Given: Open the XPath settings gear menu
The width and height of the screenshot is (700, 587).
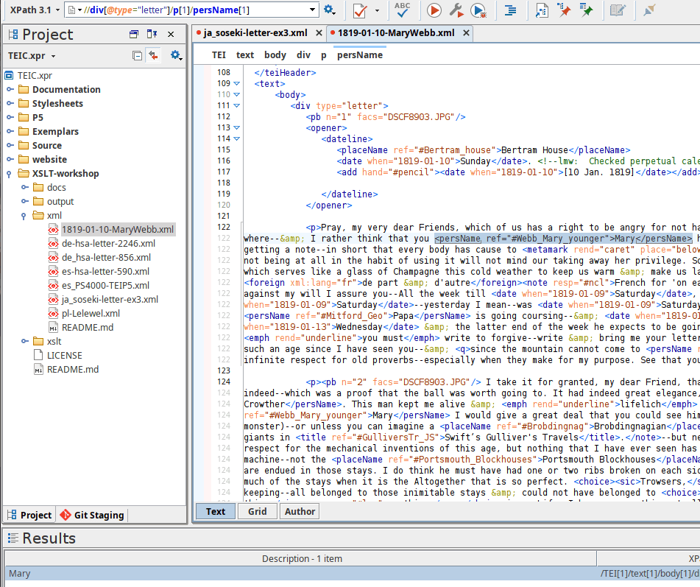Looking at the screenshot, I should pyautogui.click(x=330, y=10).
